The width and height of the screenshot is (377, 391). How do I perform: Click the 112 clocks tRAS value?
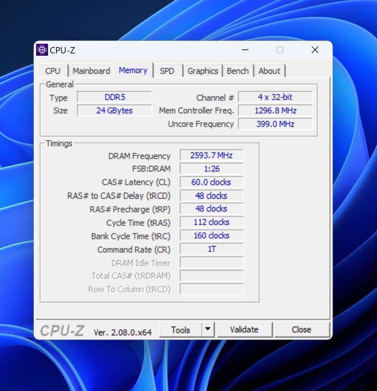click(212, 222)
